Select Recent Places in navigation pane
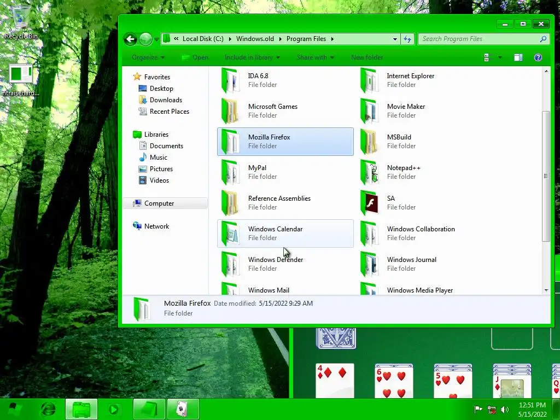Screen dimensions: 560x420 [x=170, y=112]
